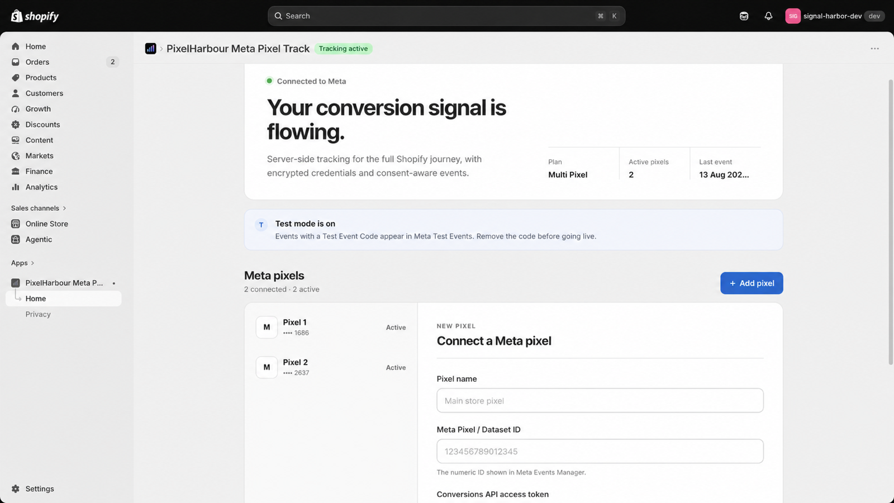Screen dimensions: 894x503
Task: Click the Customers person icon
Action: click(x=16, y=93)
